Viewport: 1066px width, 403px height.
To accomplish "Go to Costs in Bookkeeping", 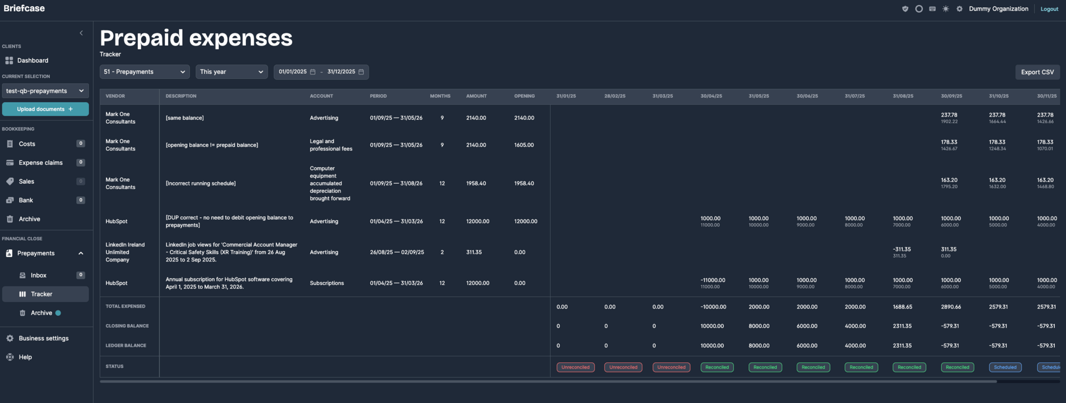I will pos(27,144).
